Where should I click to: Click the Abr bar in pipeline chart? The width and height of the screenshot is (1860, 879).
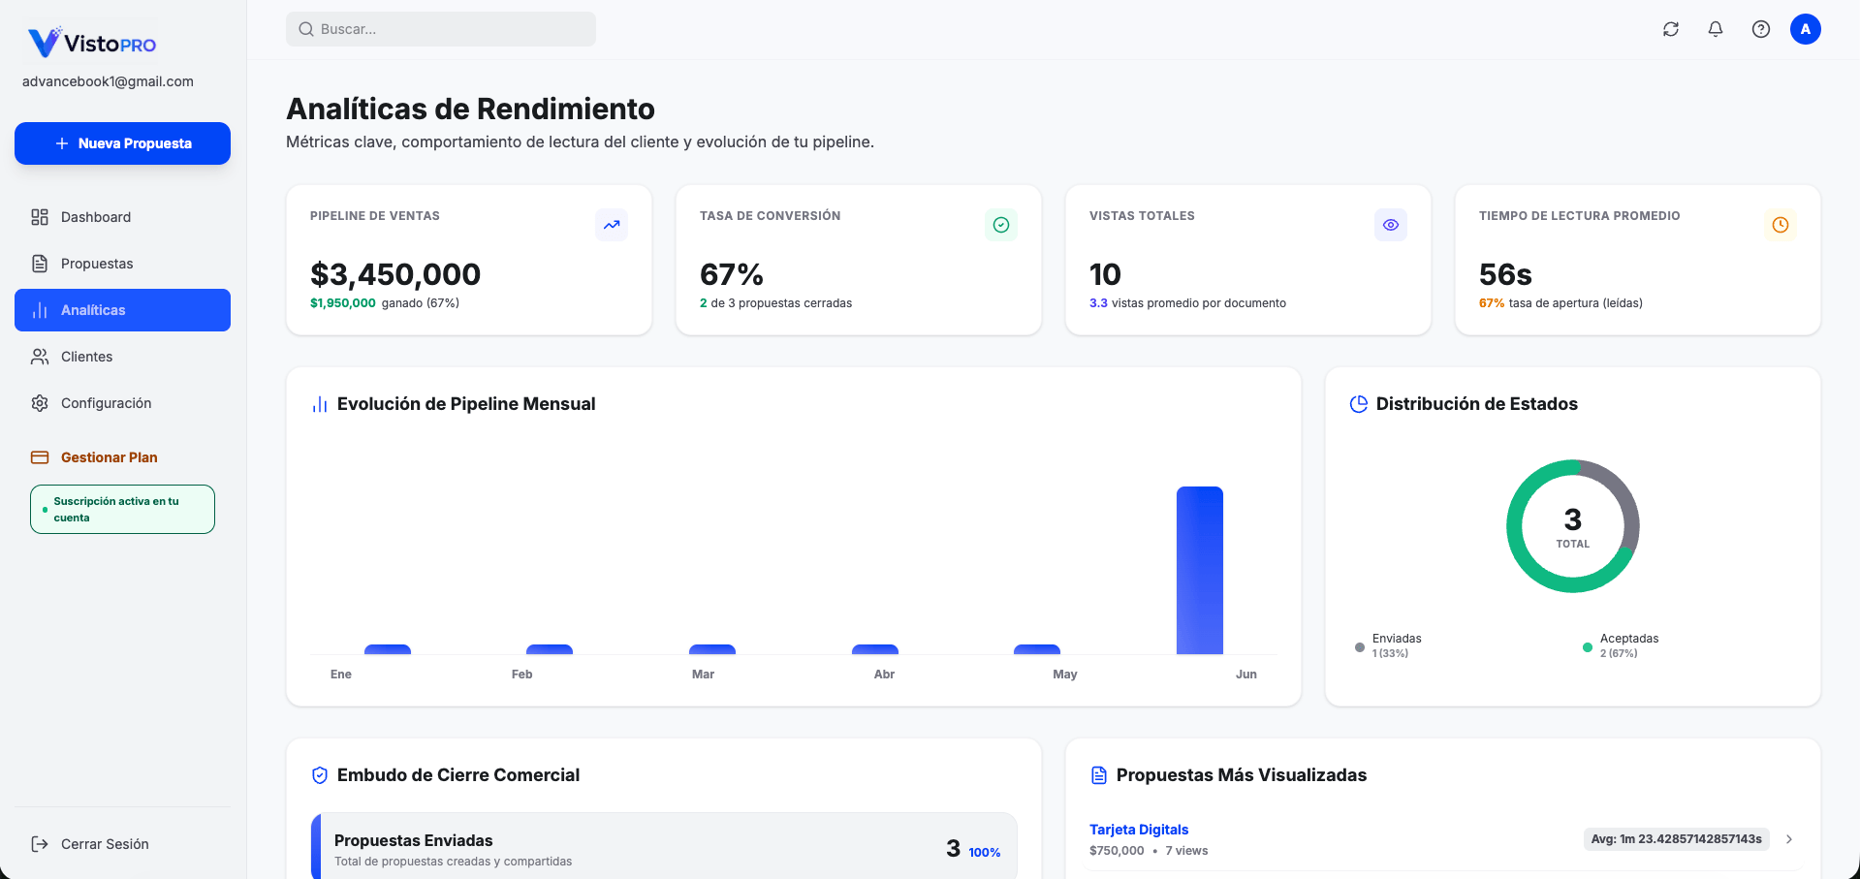point(875,649)
